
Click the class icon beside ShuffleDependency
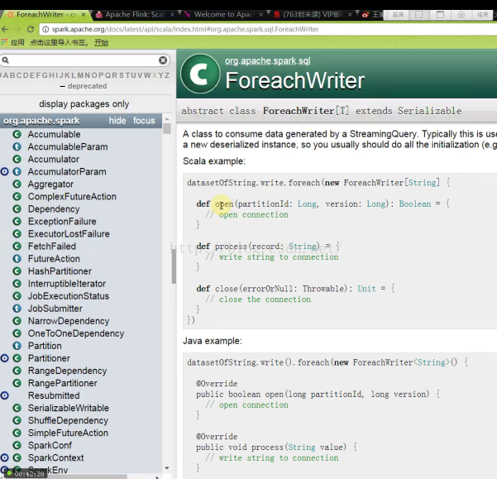point(17,420)
